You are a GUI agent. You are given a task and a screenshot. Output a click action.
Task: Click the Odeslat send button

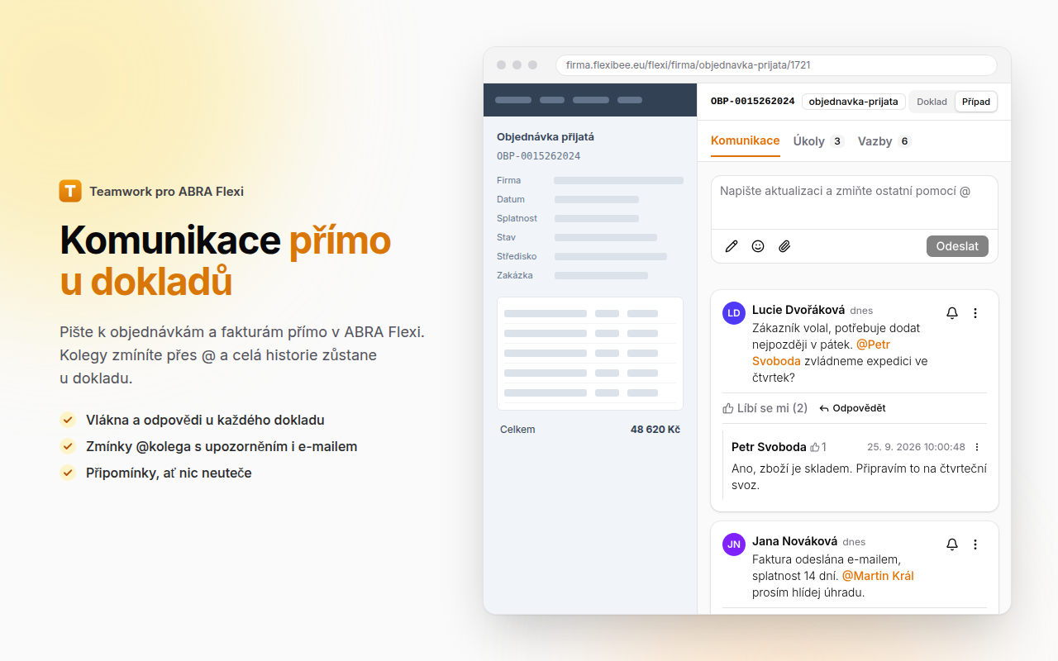957,246
